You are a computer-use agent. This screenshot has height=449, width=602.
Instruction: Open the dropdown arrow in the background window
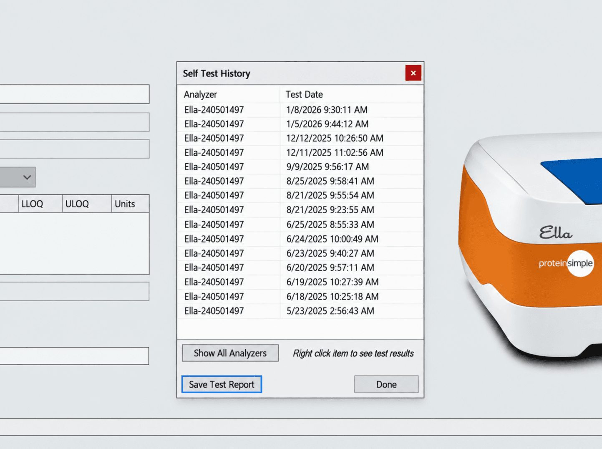coord(27,177)
